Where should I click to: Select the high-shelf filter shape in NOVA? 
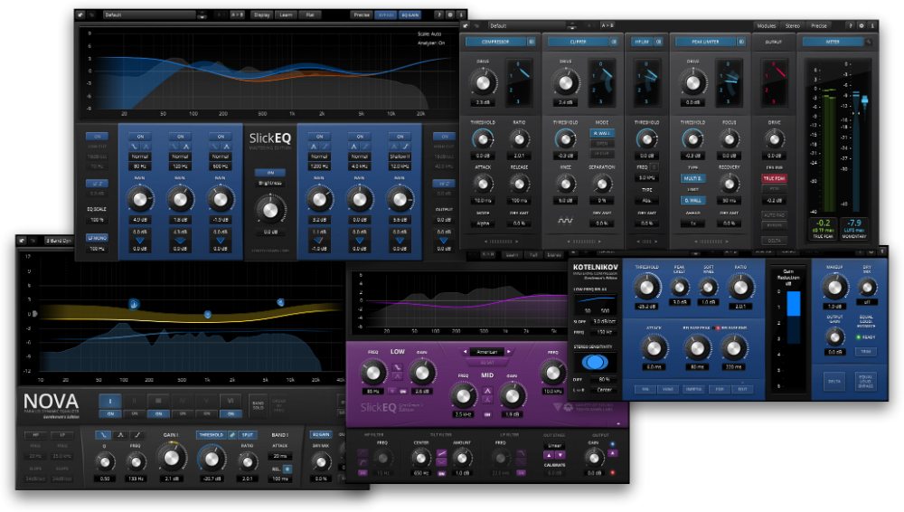click(x=137, y=434)
